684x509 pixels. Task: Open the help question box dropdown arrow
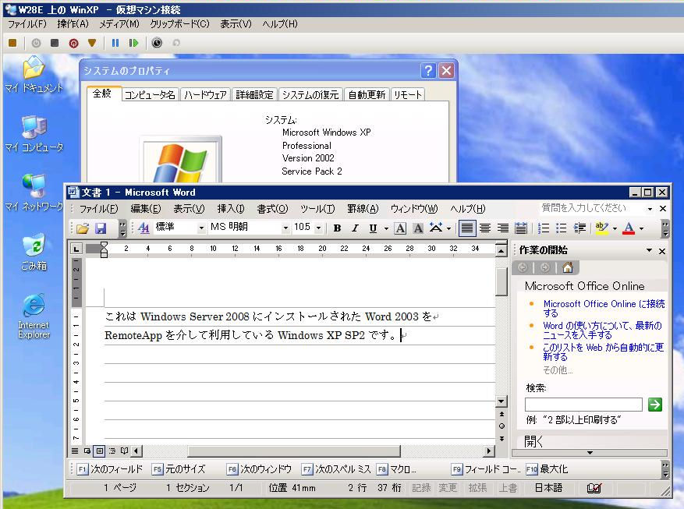650,209
